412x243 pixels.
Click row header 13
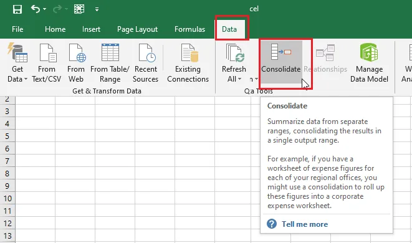(x=7, y=236)
